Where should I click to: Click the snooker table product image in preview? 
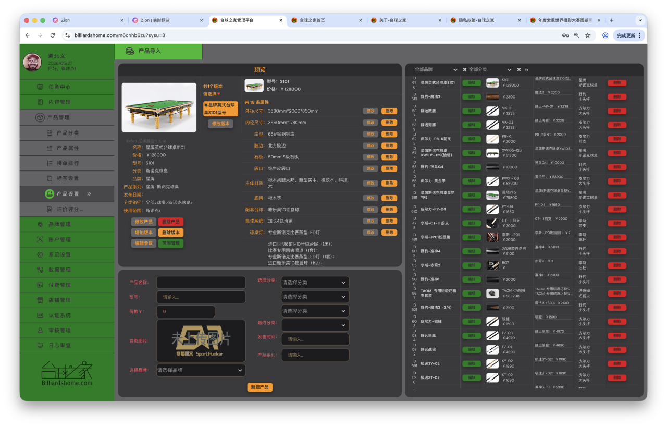[159, 108]
